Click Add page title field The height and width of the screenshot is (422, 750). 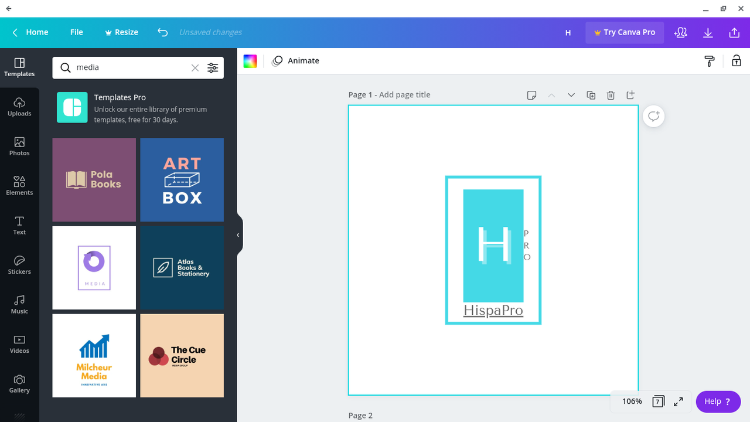coord(404,95)
